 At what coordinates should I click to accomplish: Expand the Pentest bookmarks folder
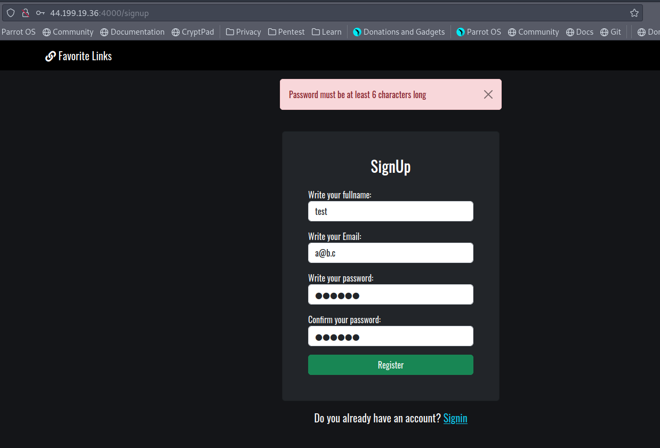(x=286, y=32)
